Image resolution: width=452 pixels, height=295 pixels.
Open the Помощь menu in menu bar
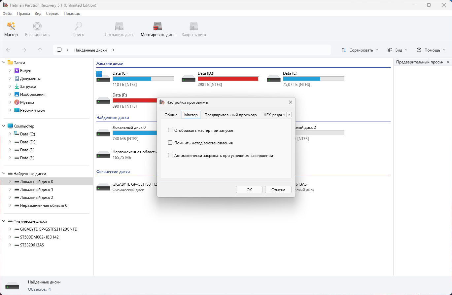tap(72, 14)
